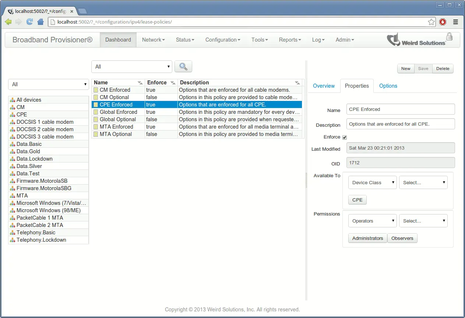Expand the Select... dropdown under Permissions

pos(423,220)
